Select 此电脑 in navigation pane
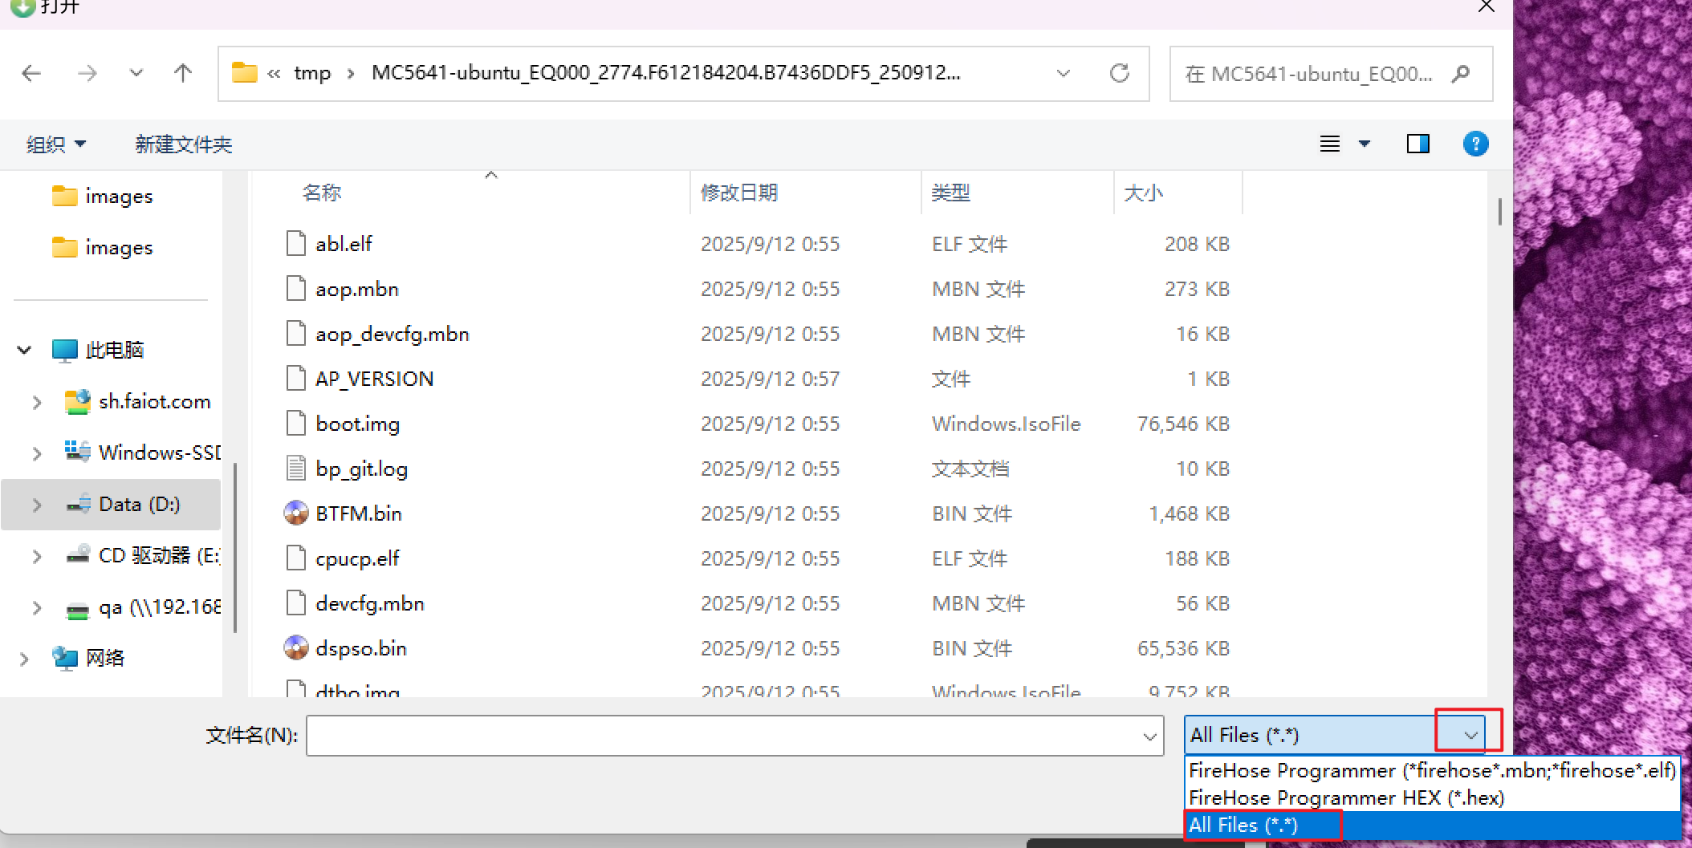 [98, 351]
